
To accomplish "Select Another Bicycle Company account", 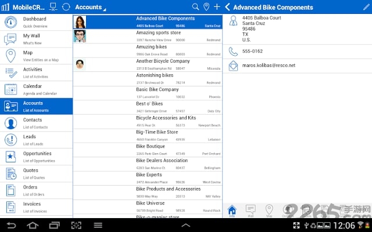I will point(148,64).
